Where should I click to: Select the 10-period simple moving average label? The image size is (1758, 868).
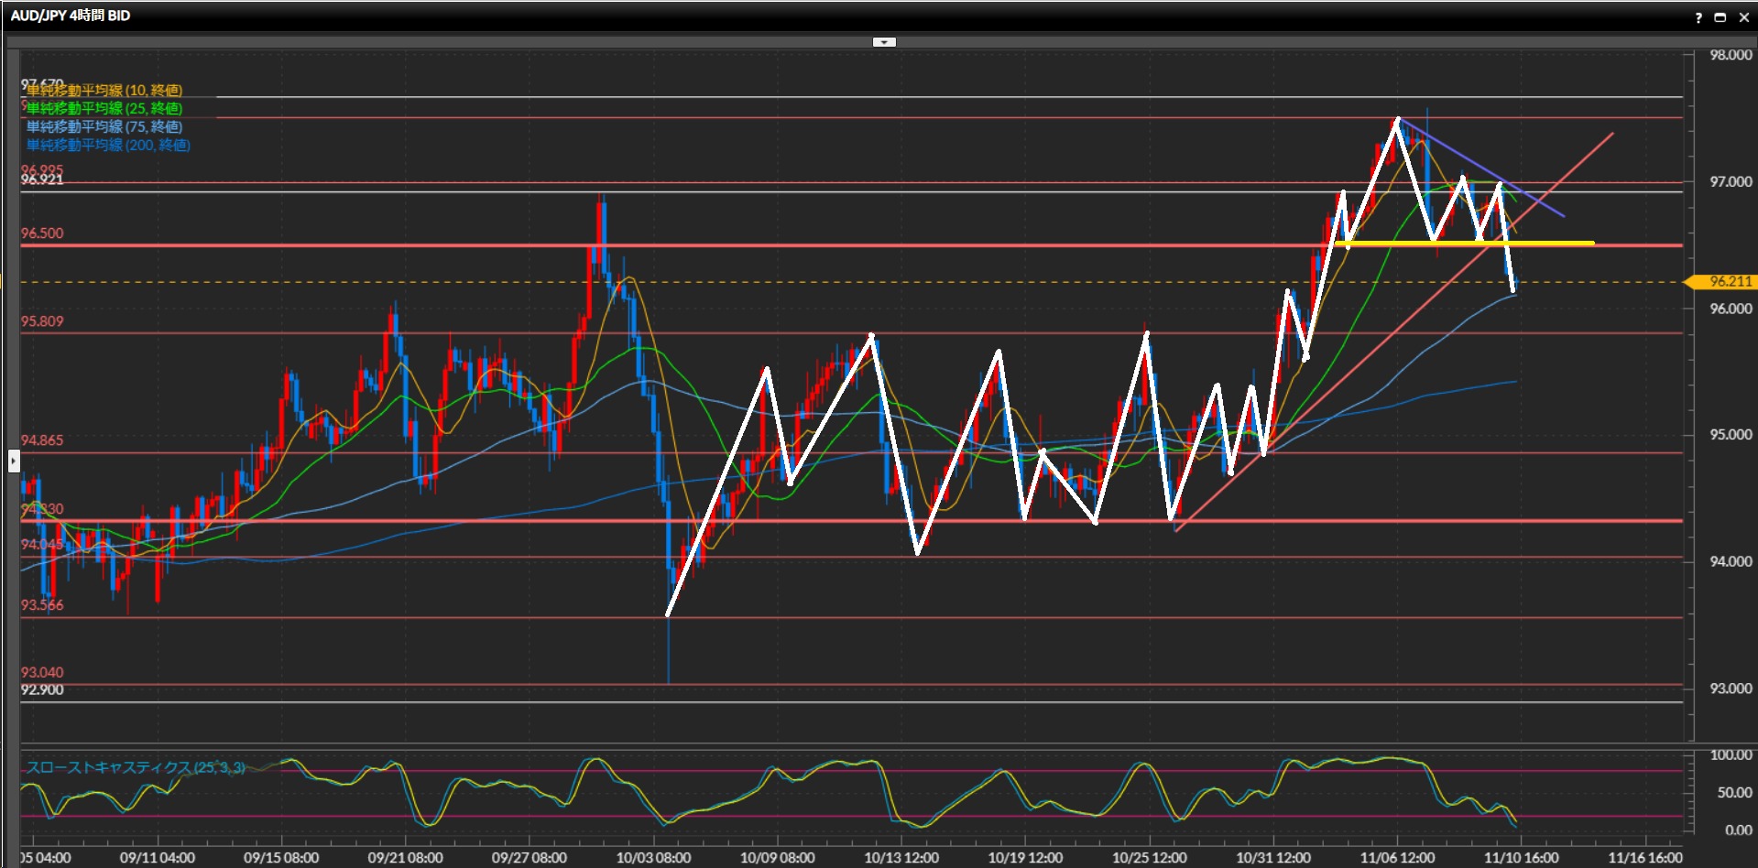[x=104, y=90]
